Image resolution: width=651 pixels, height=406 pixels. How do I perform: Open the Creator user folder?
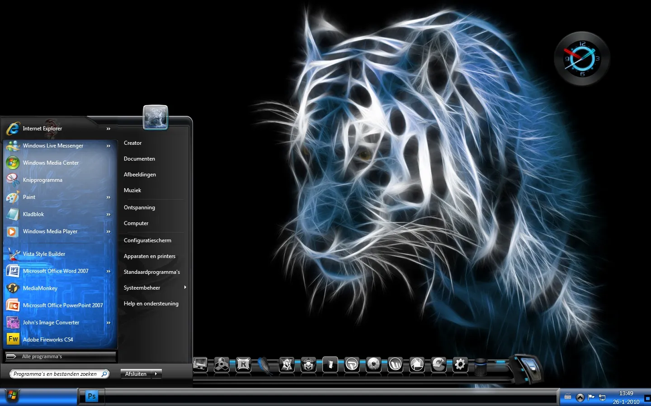pyautogui.click(x=132, y=143)
